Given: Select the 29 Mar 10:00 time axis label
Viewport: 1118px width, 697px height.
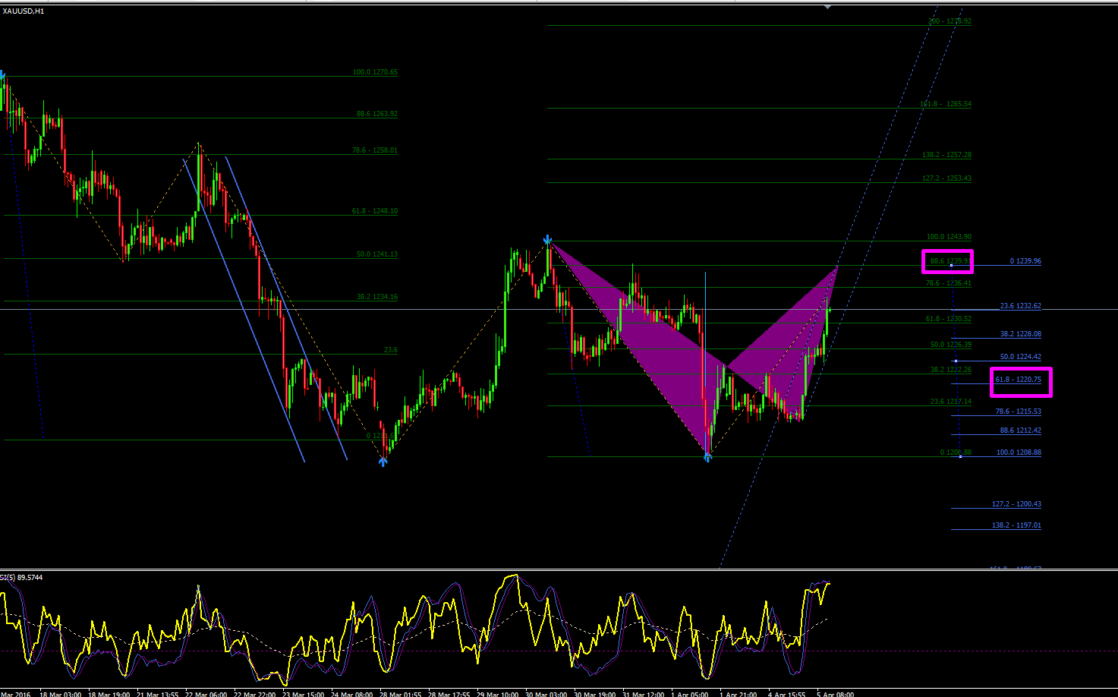Looking at the screenshot, I should point(497,694).
